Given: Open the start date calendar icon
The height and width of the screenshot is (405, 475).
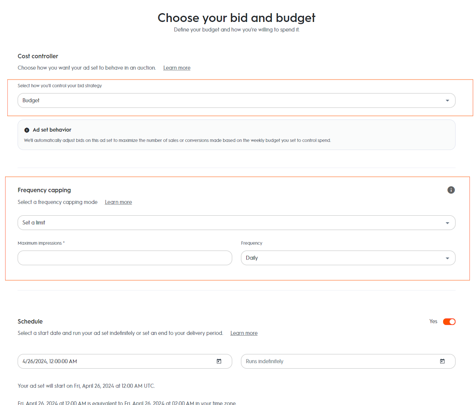Looking at the screenshot, I should tap(219, 361).
